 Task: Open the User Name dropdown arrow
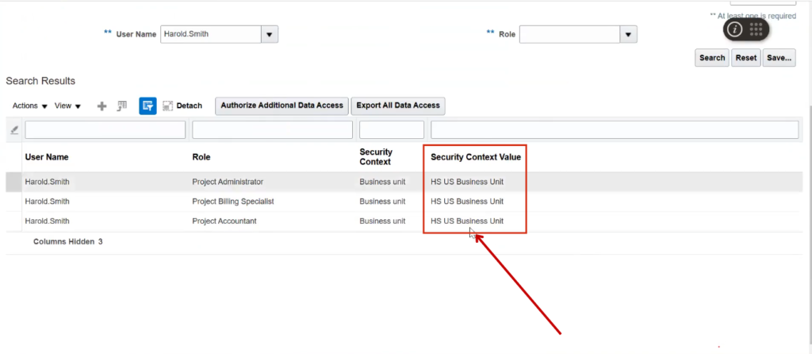point(270,34)
